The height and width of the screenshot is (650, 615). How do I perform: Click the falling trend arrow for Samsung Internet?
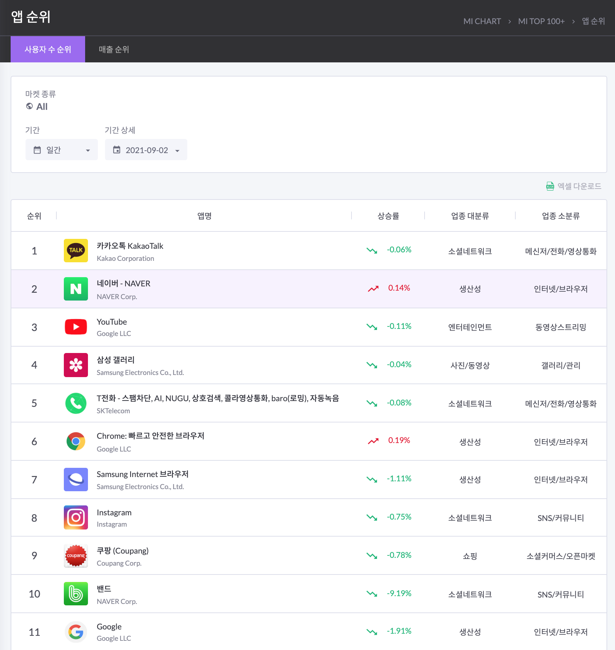pyautogui.click(x=372, y=479)
